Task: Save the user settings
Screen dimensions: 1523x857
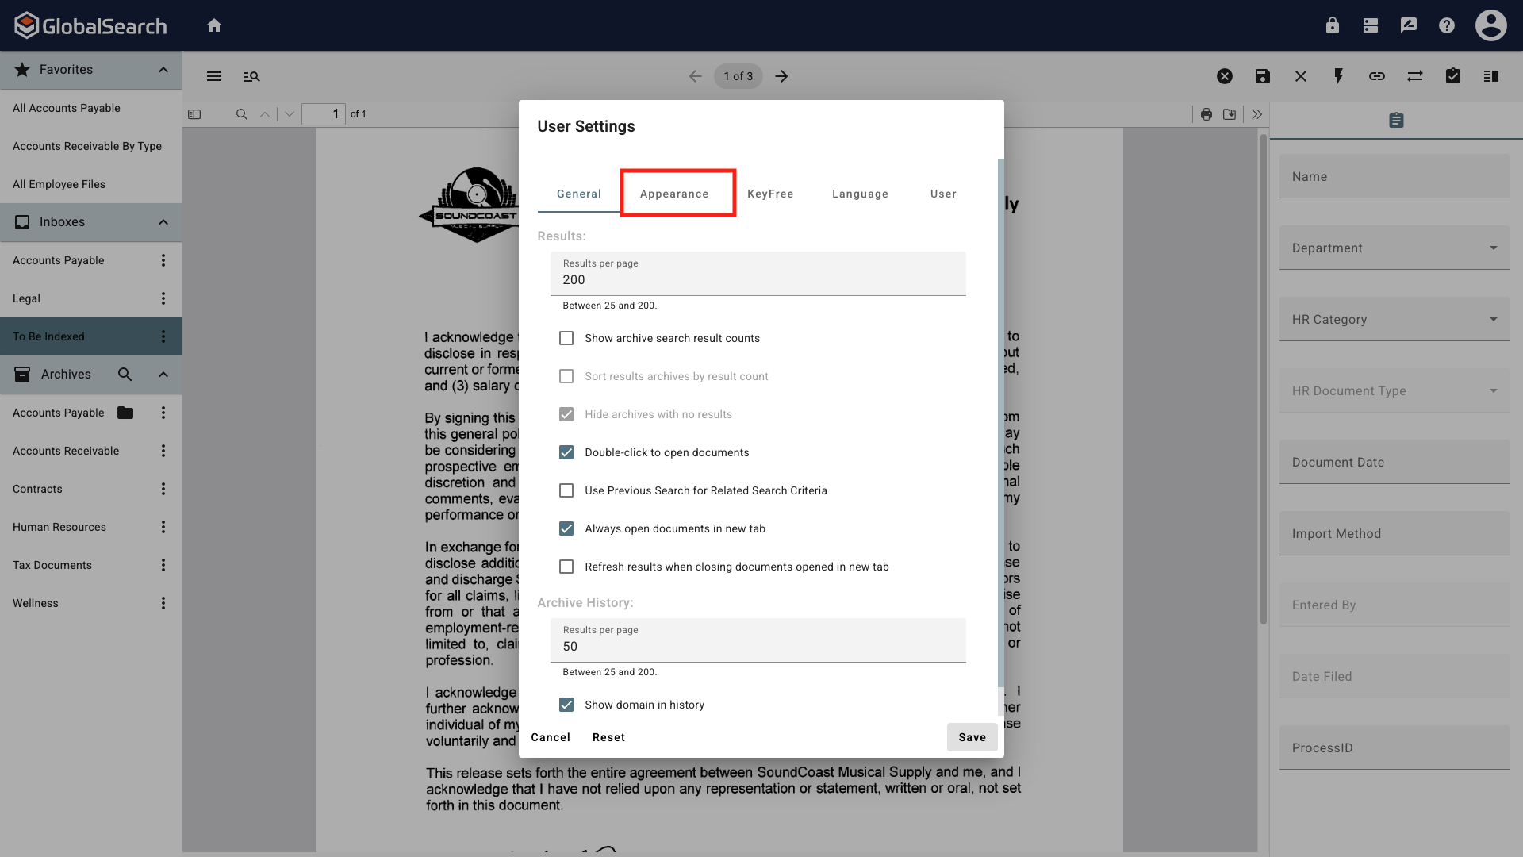Action: coord(972,737)
